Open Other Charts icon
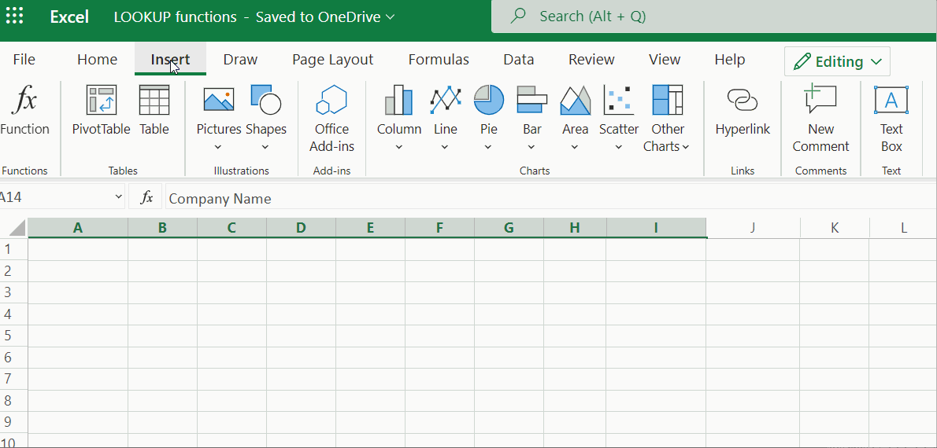937x448 pixels. click(x=668, y=100)
